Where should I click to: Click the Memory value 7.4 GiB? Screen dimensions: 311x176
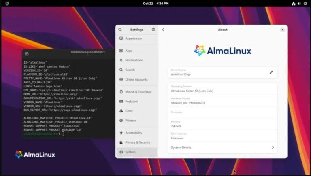(x=176, y=126)
